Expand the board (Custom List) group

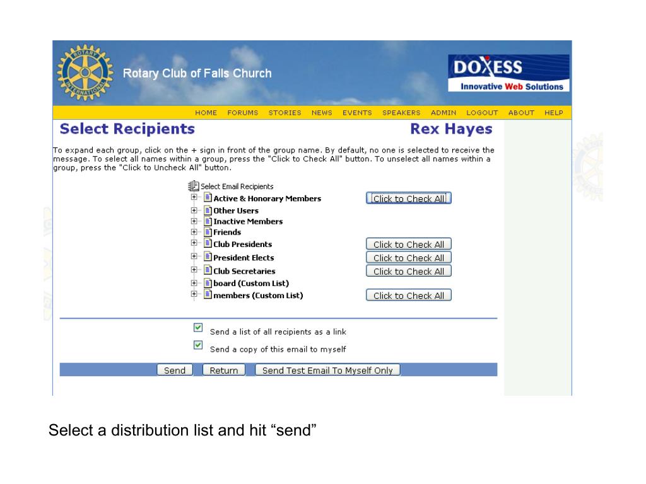pyautogui.click(x=194, y=283)
